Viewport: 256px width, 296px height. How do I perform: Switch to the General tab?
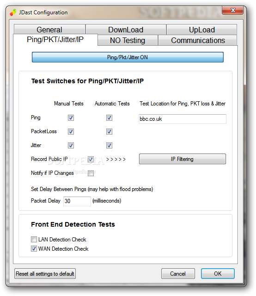(x=49, y=30)
